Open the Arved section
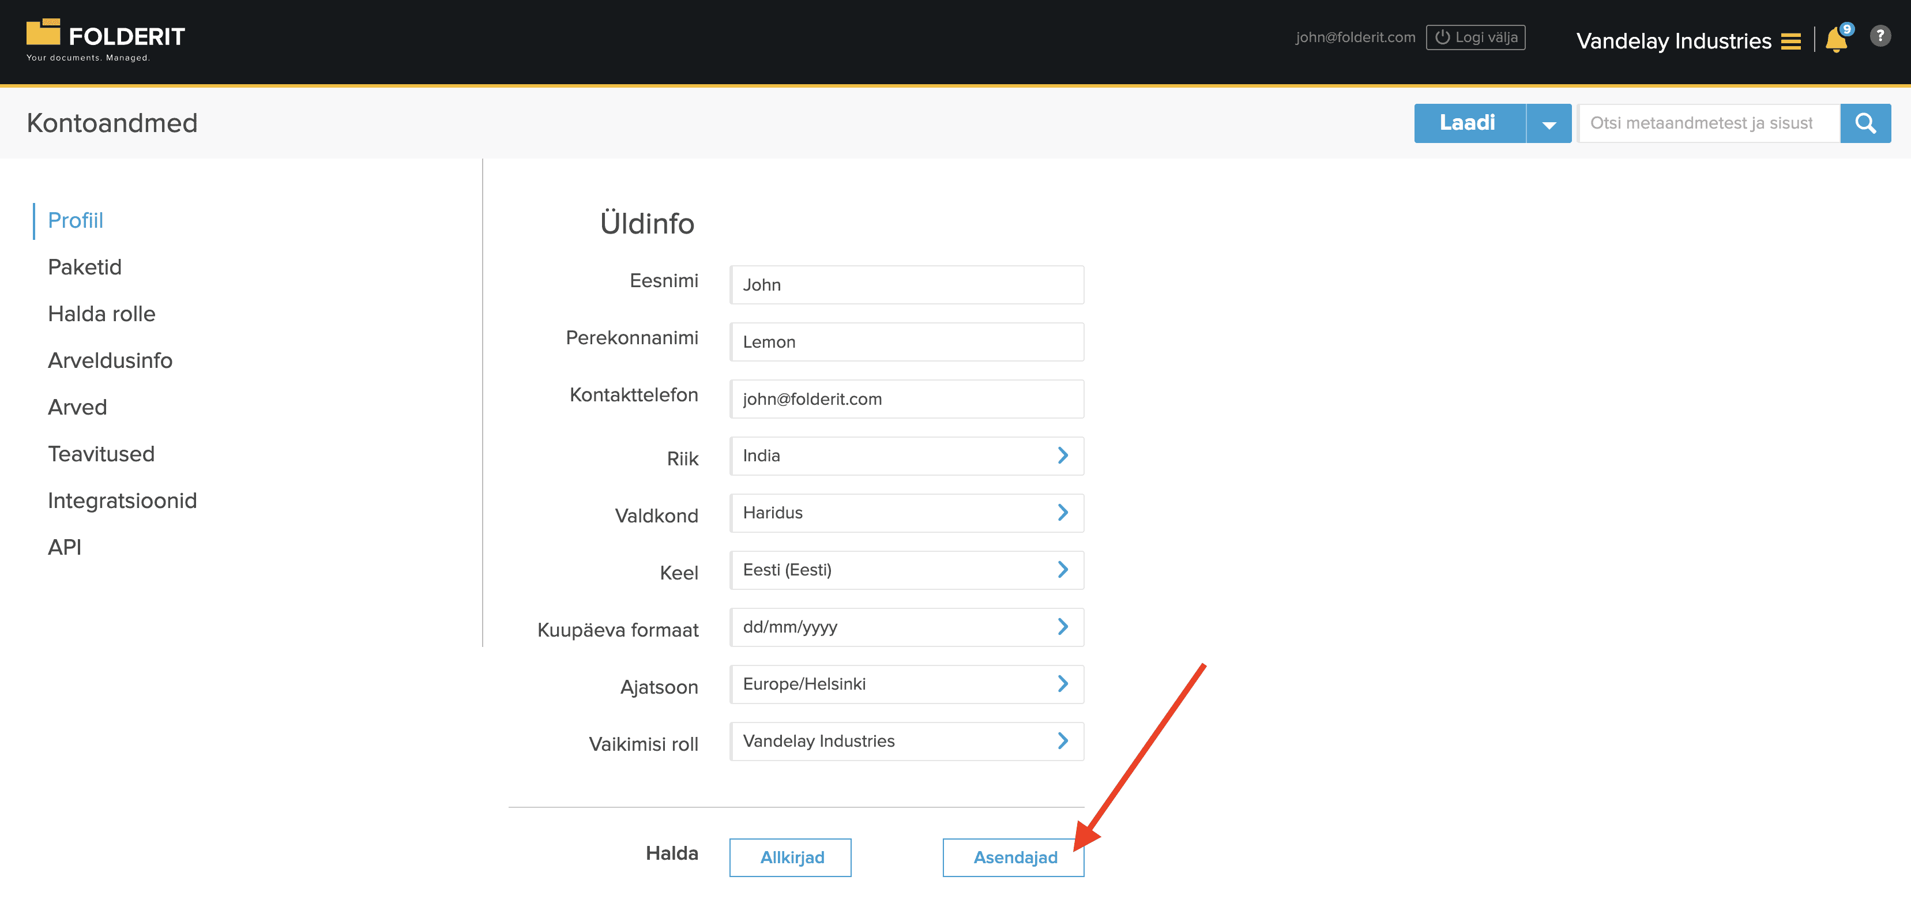The width and height of the screenshot is (1911, 903). click(x=77, y=407)
